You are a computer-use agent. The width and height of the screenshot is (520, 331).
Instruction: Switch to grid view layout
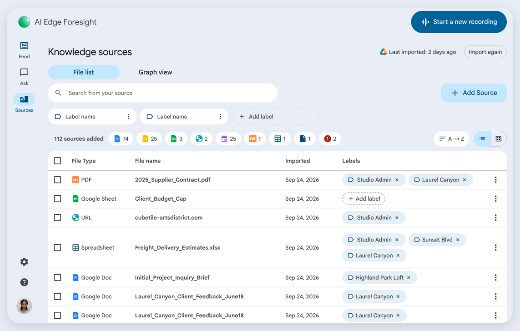(499, 138)
